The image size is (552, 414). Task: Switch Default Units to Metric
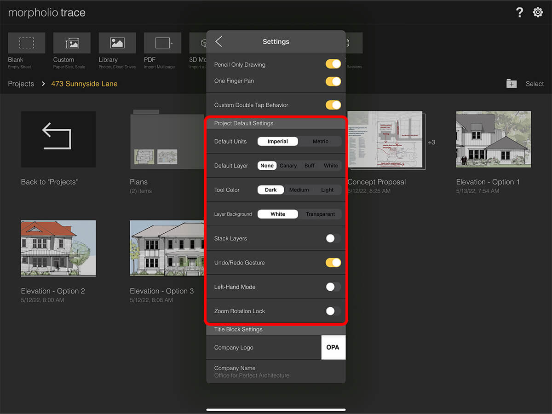[x=320, y=141]
